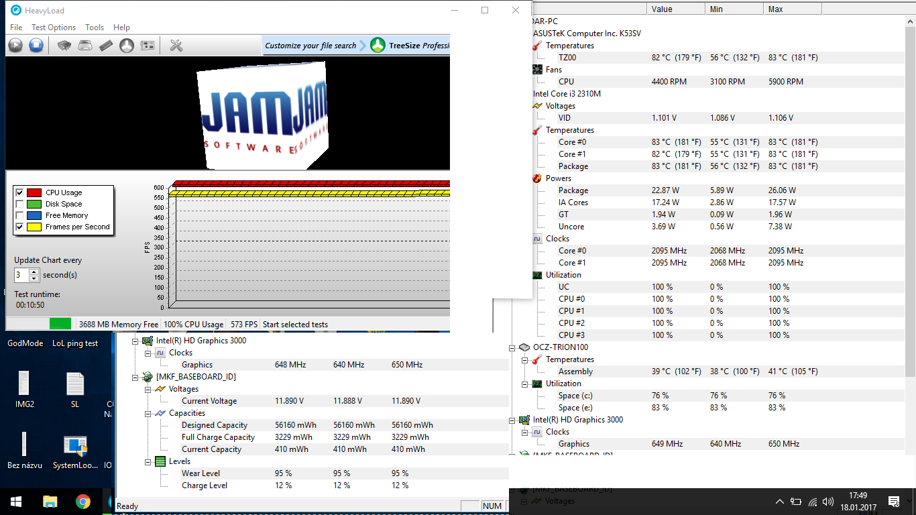Image resolution: width=916 pixels, height=515 pixels.
Task: Enable the Free Memory chart checkbox
Action: coord(19,215)
